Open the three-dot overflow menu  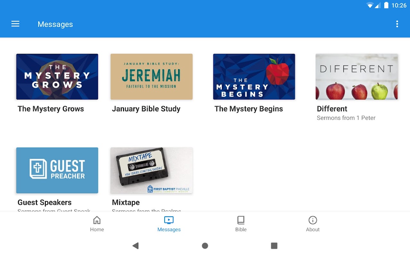coord(397,24)
